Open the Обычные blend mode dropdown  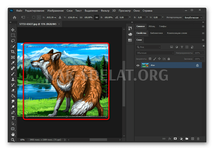155,53
